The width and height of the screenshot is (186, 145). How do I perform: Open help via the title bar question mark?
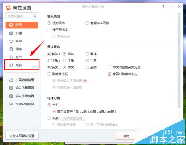tap(163, 7)
